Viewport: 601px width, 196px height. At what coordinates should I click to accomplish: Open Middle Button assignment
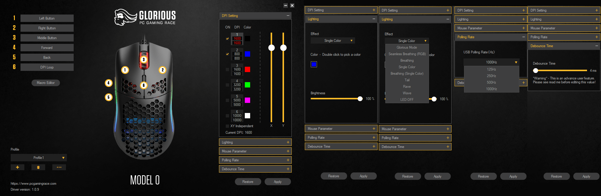[47, 38]
